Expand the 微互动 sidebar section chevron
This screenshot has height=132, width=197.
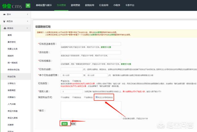click(x=27, y=21)
